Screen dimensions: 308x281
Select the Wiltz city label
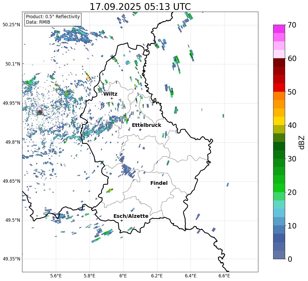click(110, 94)
